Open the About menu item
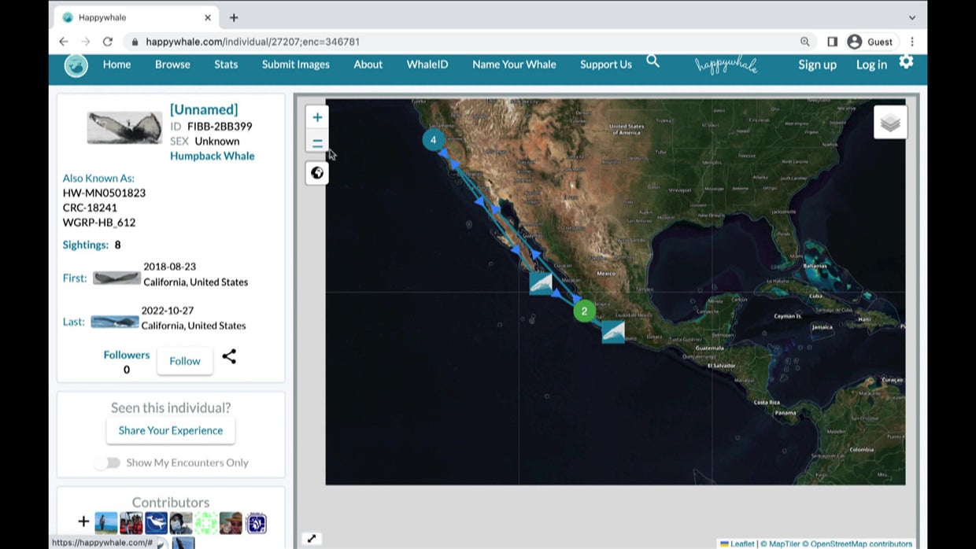Screen dimensions: 976x549 [x=368, y=64]
